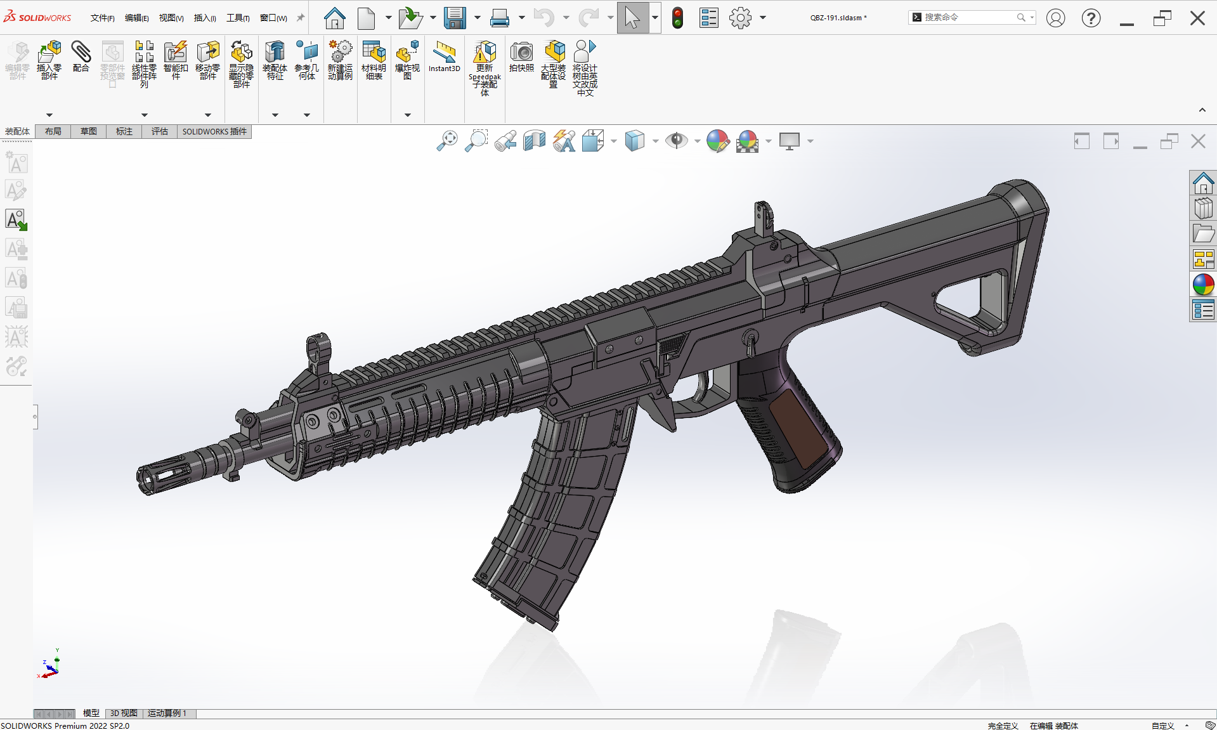This screenshot has height=730, width=1217.
Task: Click Apply Scene checkered ball icon
Action: [x=748, y=141]
